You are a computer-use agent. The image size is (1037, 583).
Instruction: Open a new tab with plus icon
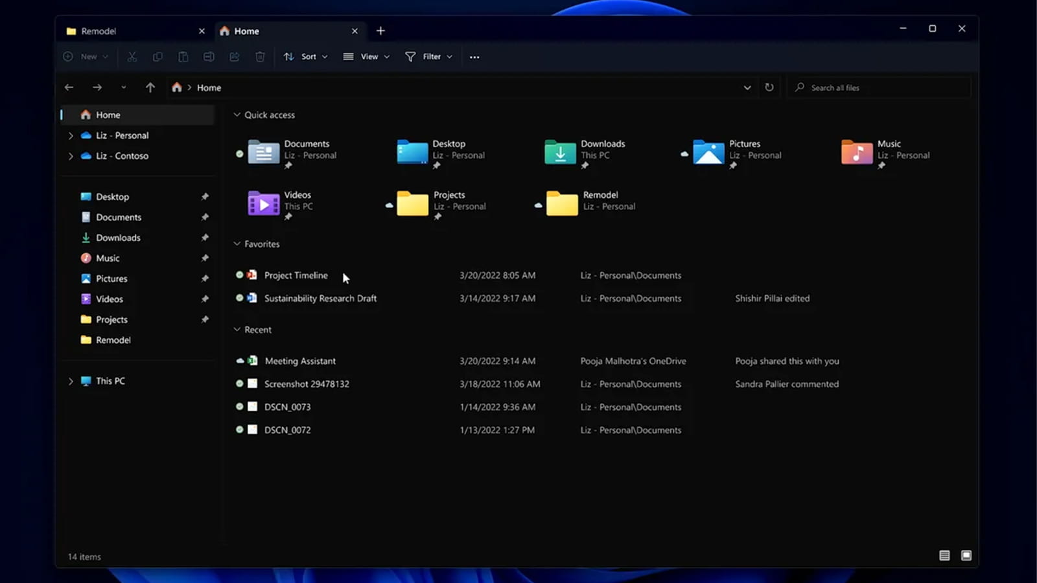point(380,31)
